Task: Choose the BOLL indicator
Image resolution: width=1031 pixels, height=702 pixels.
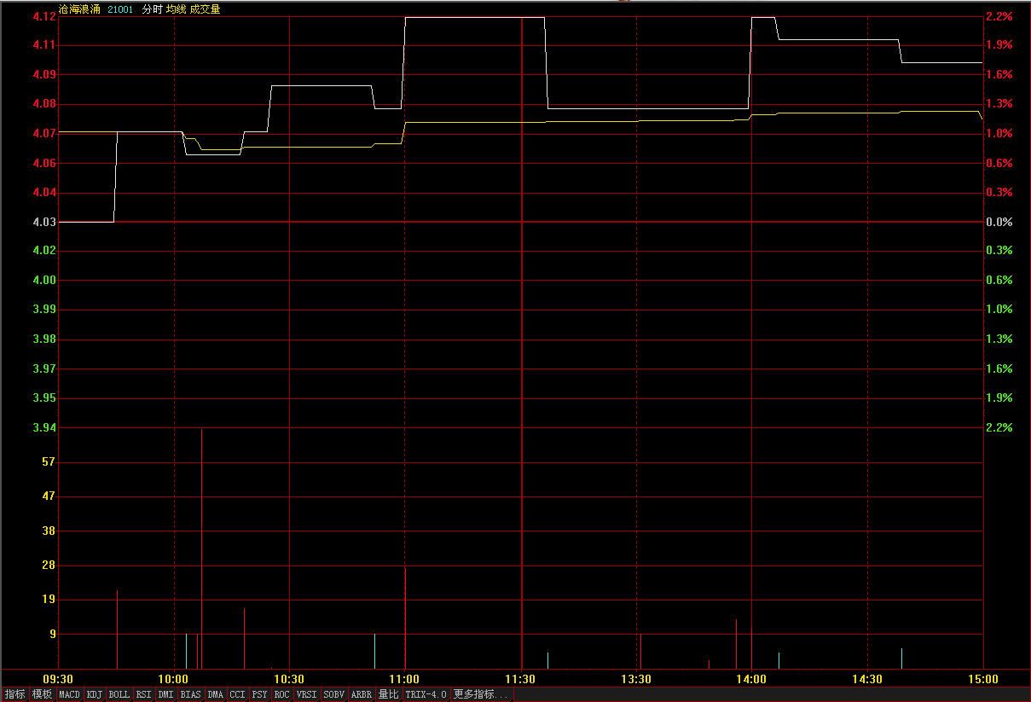Action: [x=119, y=694]
